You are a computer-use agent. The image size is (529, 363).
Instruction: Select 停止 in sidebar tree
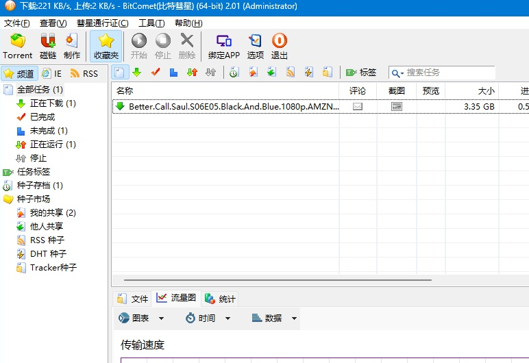[38, 158]
